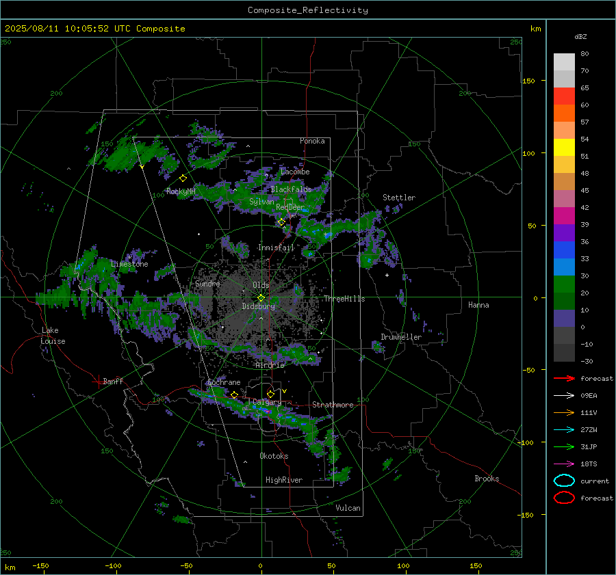
Task: Click the Sylvan label
Action: click(x=261, y=202)
